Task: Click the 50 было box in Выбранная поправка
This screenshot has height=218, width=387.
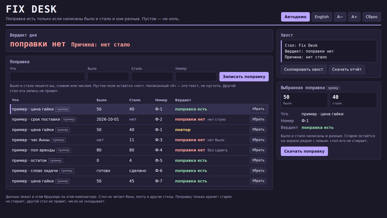Action: [304, 100]
